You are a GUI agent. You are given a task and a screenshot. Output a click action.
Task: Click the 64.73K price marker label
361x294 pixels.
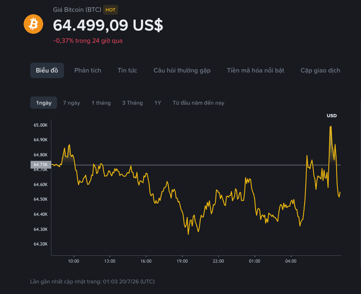(x=41, y=165)
